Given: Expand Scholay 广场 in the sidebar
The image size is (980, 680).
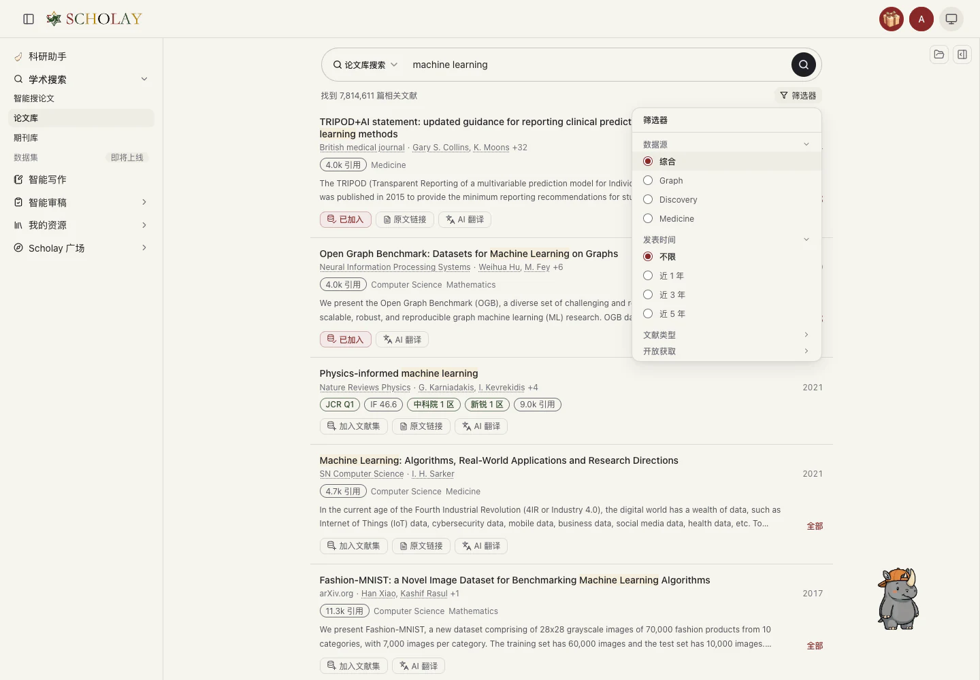Looking at the screenshot, I should pyautogui.click(x=144, y=248).
